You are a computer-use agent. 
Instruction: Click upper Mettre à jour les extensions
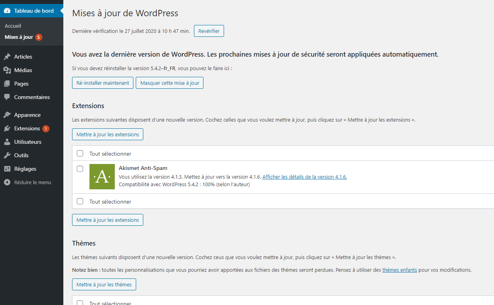point(108,134)
